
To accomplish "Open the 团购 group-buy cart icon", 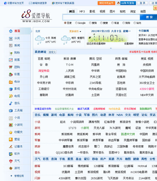I will click(x=11, y=67).
